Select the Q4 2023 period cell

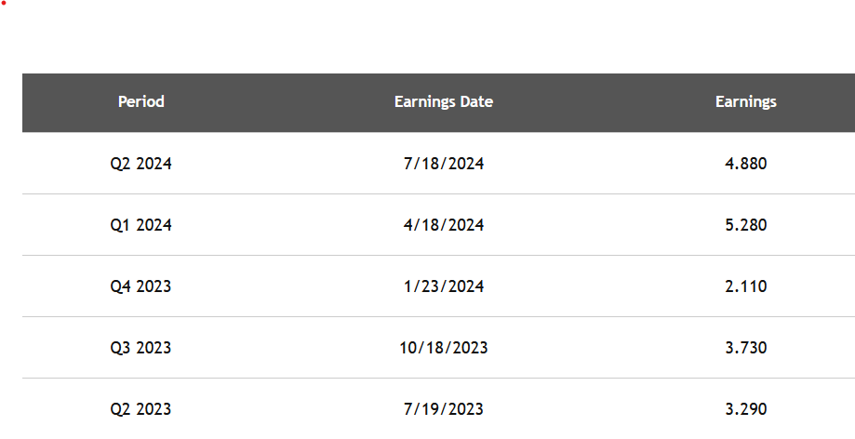click(x=141, y=286)
